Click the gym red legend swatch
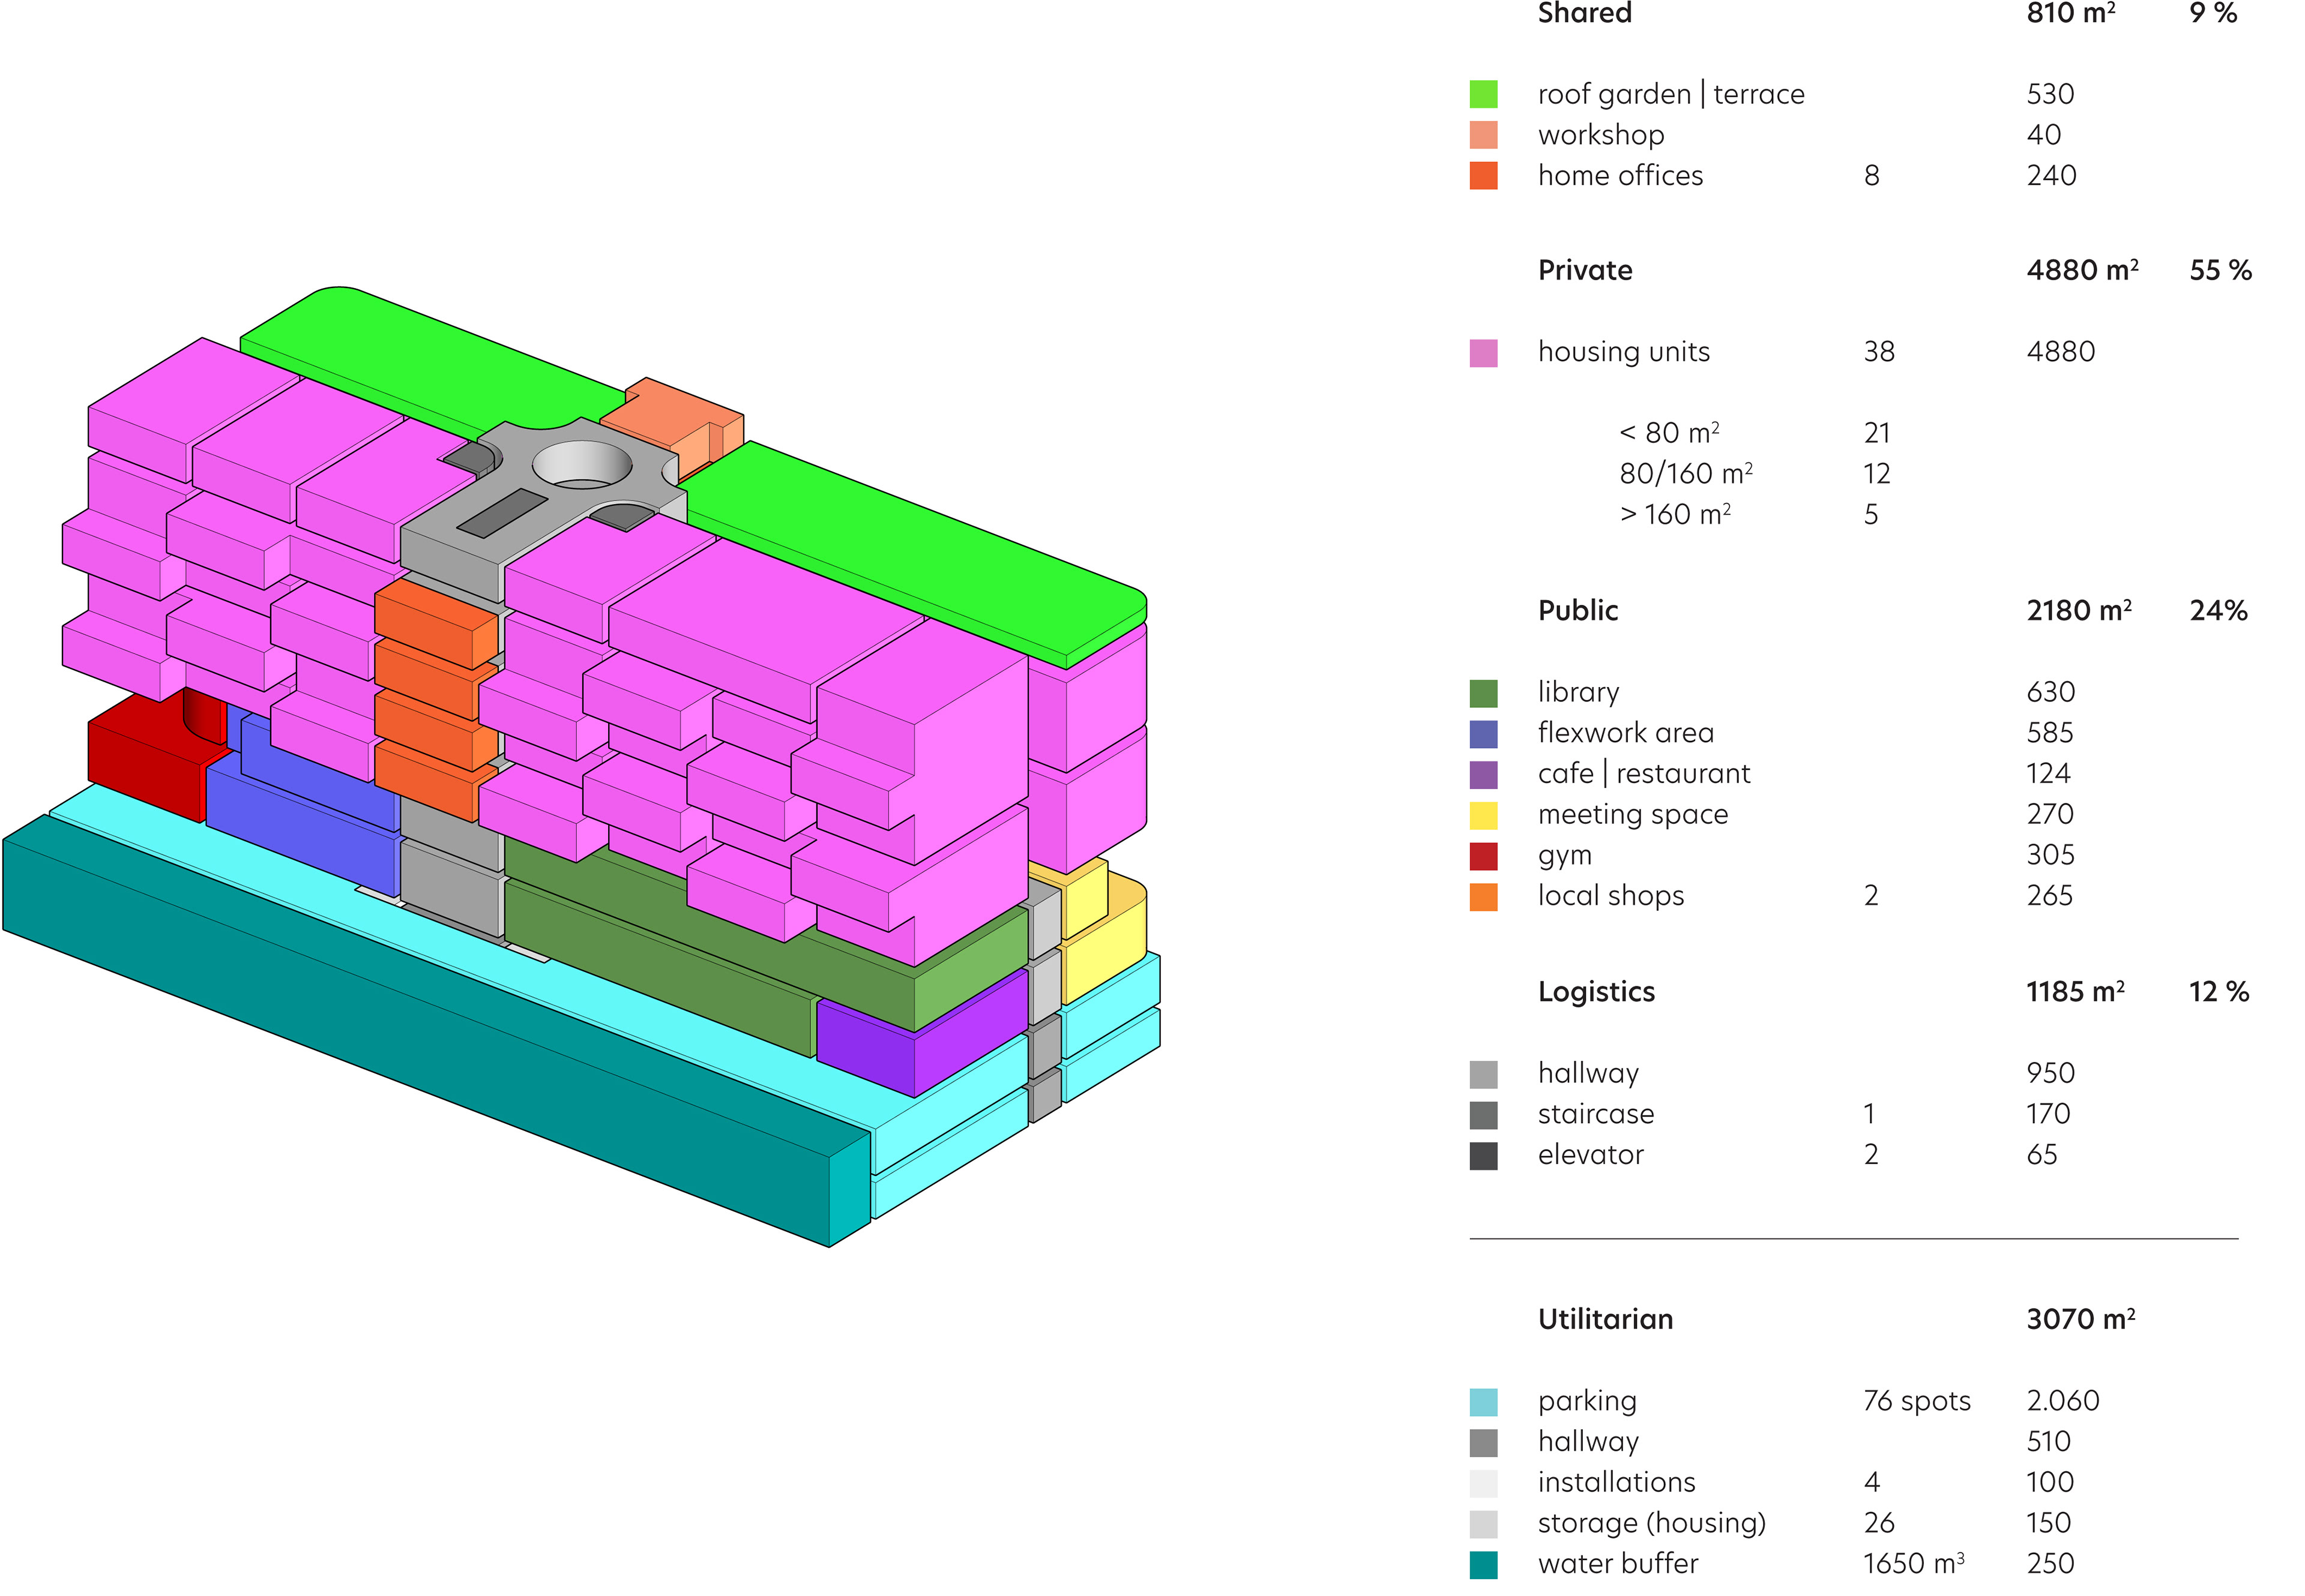 click(x=1483, y=856)
